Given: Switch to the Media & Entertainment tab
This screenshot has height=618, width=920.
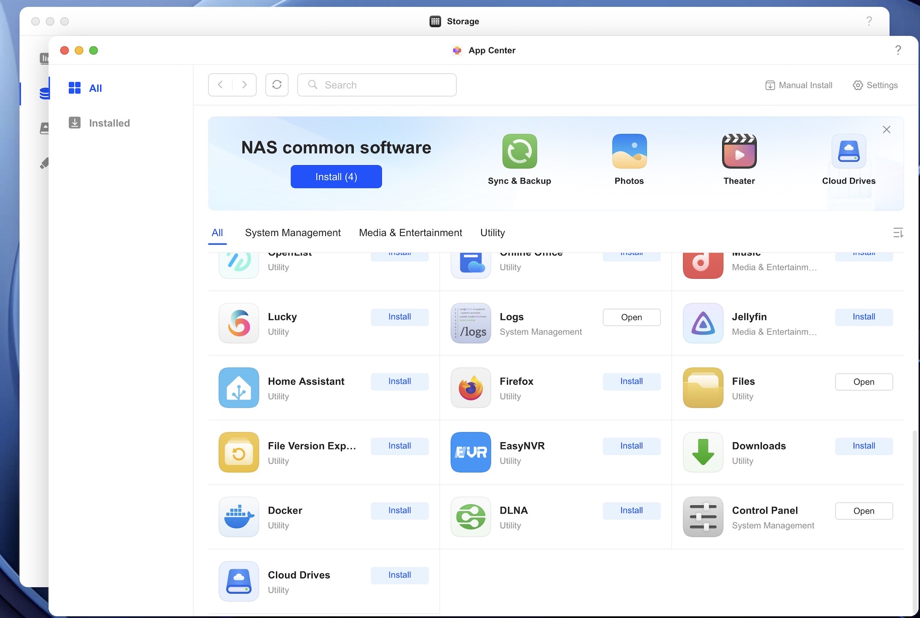Looking at the screenshot, I should coord(410,232).
